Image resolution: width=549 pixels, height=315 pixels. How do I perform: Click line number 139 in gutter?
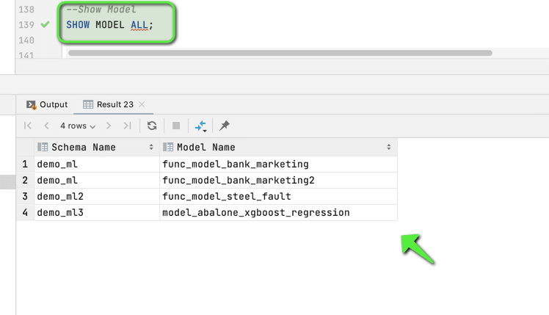point(26,25)
